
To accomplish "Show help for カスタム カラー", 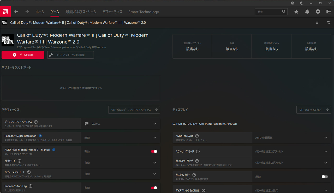I will click(194, 175).
